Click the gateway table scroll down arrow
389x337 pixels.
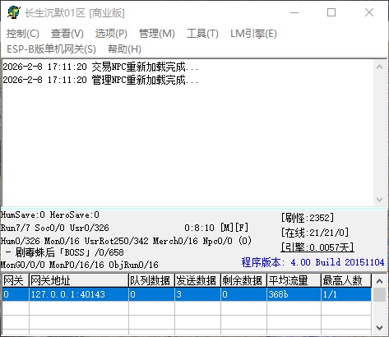pyautogui.click(x=379, y=328)
